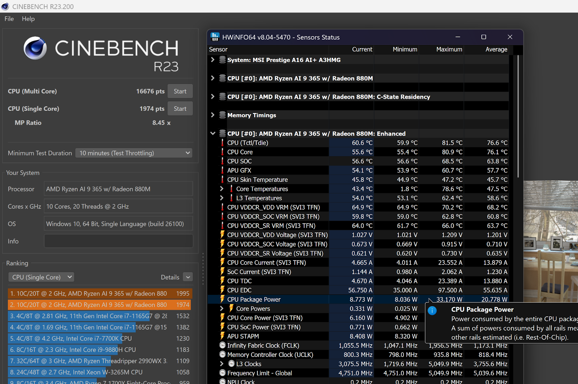Select ranking entry 2 scoring 1974
578x384 pixels.
(x=100, y=305)
